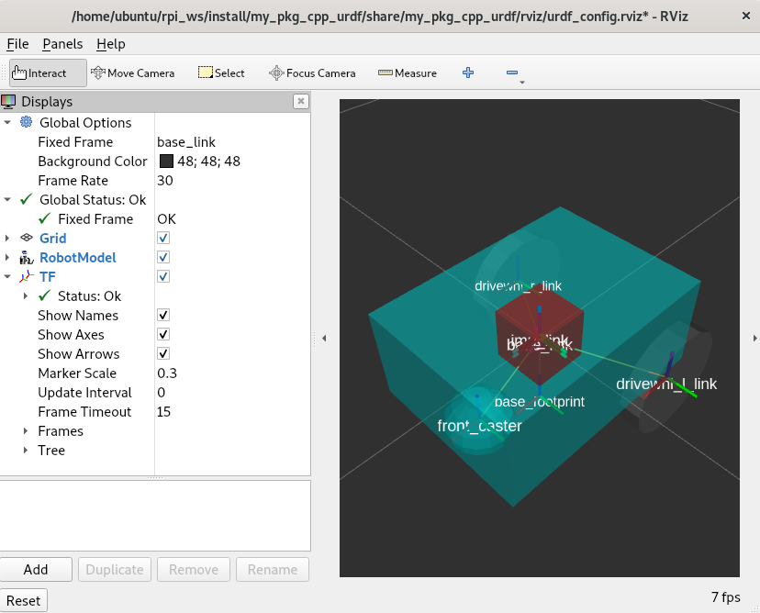Choose the Select tool
This screenshot has width=760, height=613.
[x=221, y=73]
